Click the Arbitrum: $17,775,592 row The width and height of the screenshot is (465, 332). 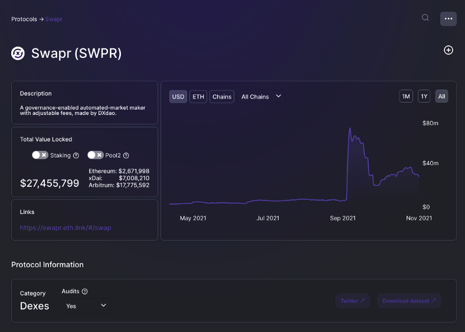pyautogui.click(x=119, y=185)
